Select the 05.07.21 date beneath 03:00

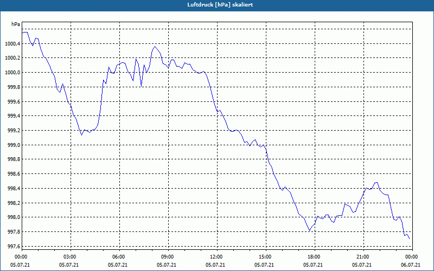click(69, 264)
